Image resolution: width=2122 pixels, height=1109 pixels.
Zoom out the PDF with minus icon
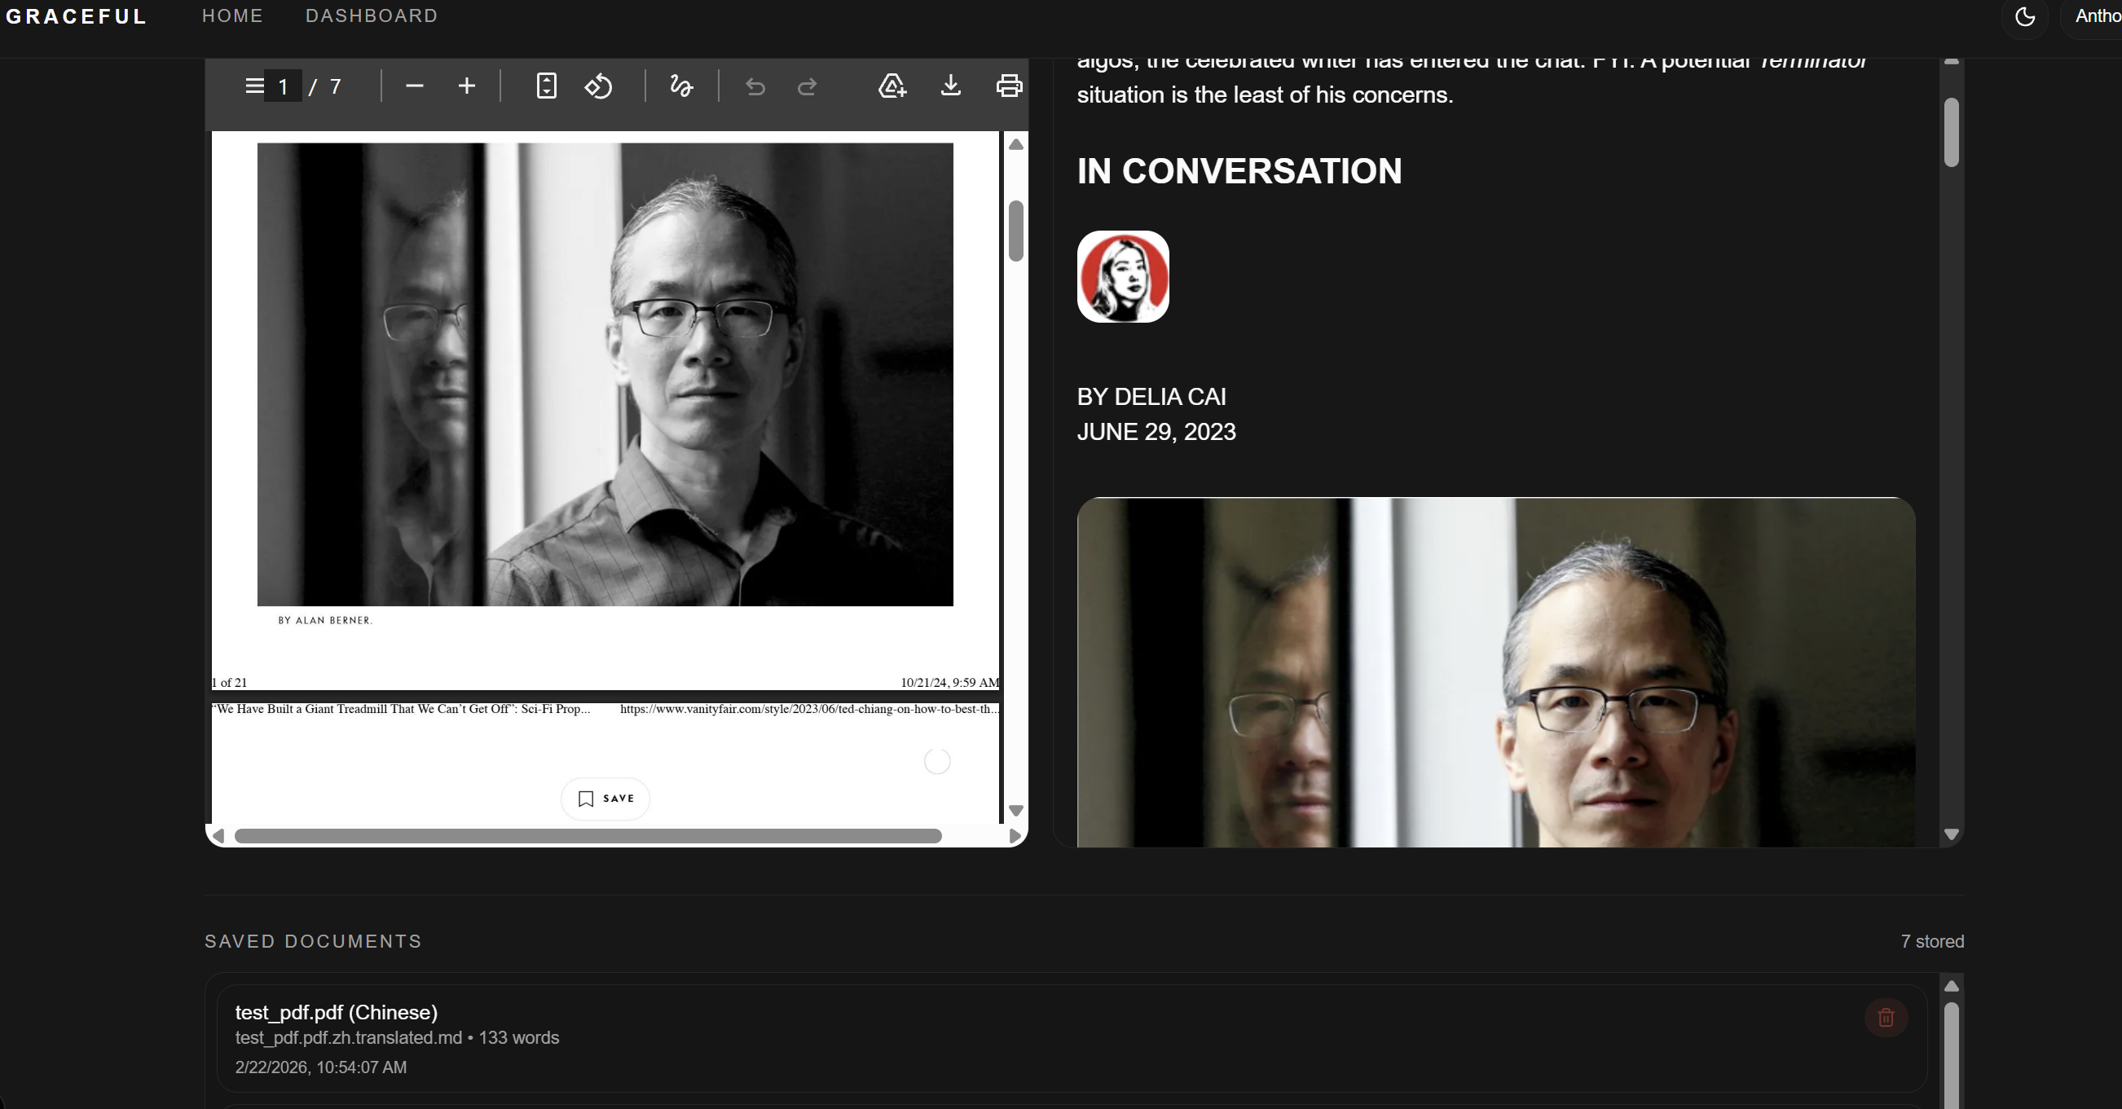click(x=414, y=86)
